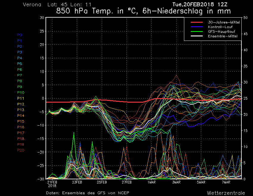This screenshot has height=196, width=253.
Task: Click the green GFS-Hauptlauf legend line
Action: [x=197, y=32]
